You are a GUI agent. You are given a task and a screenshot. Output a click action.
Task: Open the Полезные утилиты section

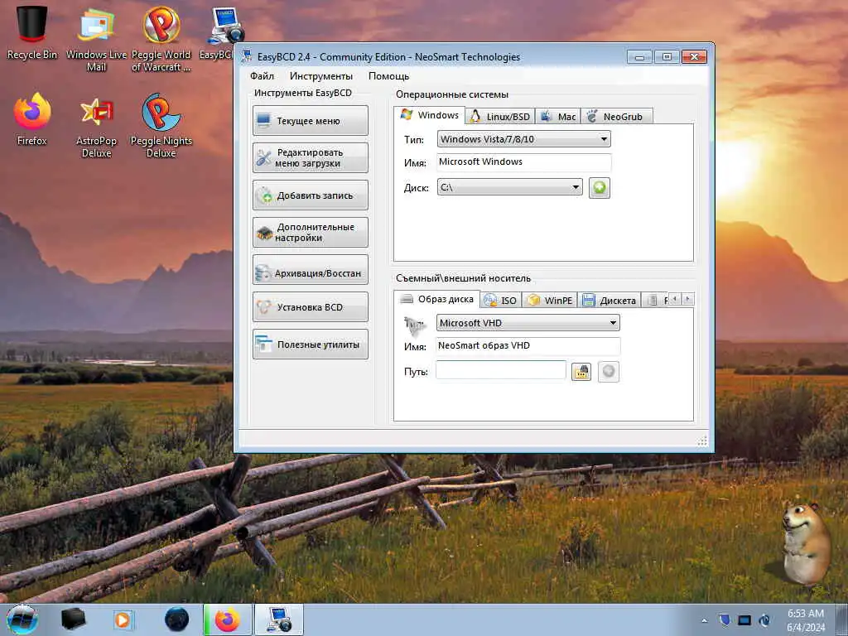310,344
